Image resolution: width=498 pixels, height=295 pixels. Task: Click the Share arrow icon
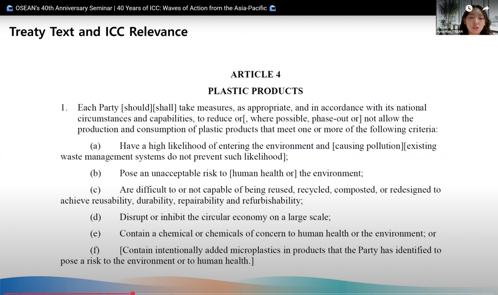(x=486, y=9)
